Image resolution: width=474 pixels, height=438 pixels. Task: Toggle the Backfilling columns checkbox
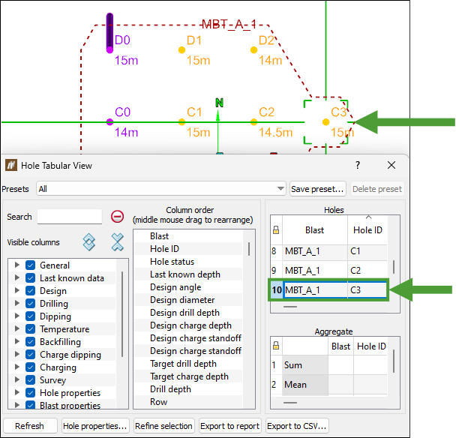click(x=30, y=341)
